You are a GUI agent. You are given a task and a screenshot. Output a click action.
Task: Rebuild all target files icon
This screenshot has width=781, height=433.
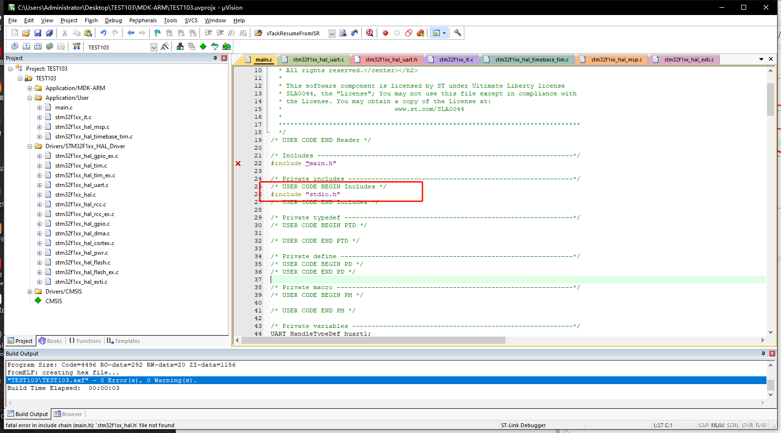coord(38,46)
